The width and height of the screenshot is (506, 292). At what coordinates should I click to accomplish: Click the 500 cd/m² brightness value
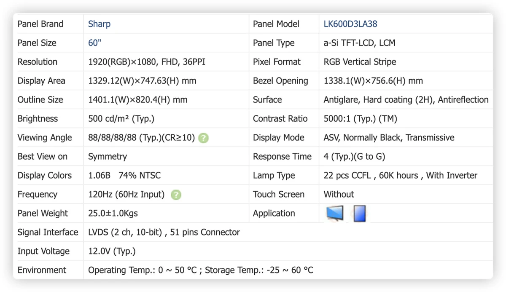(x=121, y=119)
